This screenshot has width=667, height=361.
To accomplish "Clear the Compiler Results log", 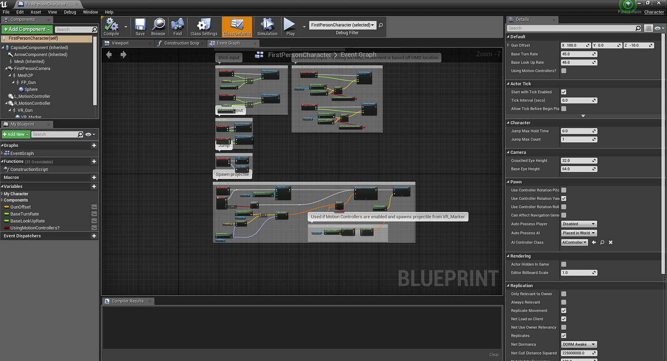I will pyautogui.click(x=494, y=354).
